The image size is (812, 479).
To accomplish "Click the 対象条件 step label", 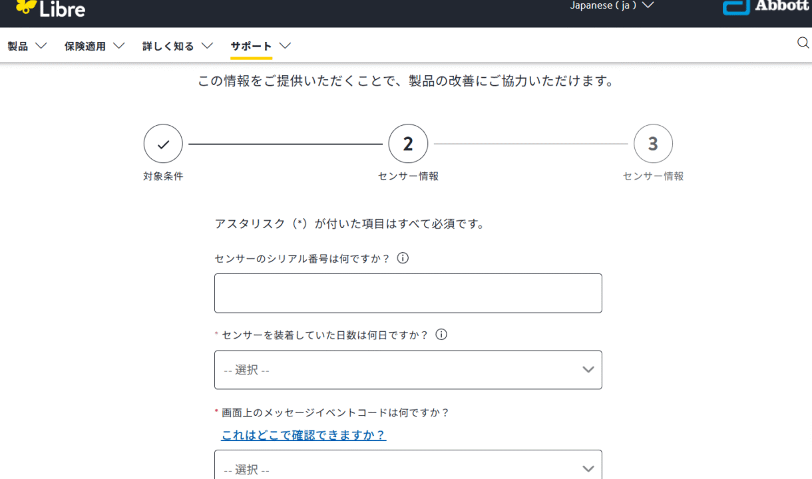I will [163, 176].
